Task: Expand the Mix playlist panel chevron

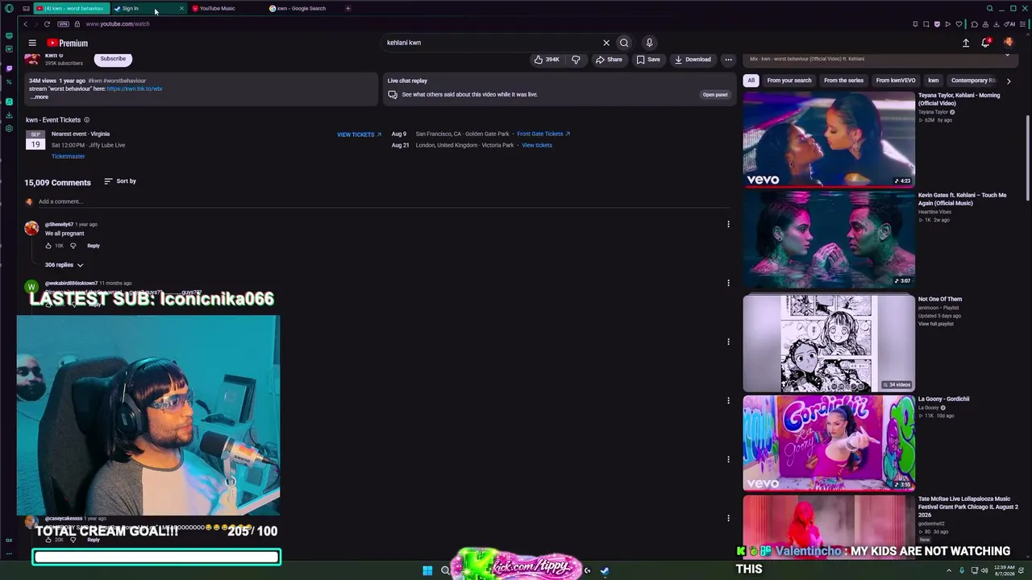Action: click(x=1007, y=55)
